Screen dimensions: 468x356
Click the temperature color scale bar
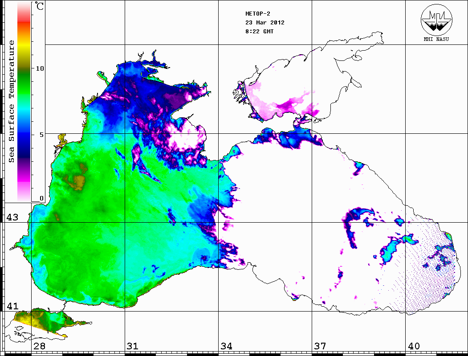point(24,102)
